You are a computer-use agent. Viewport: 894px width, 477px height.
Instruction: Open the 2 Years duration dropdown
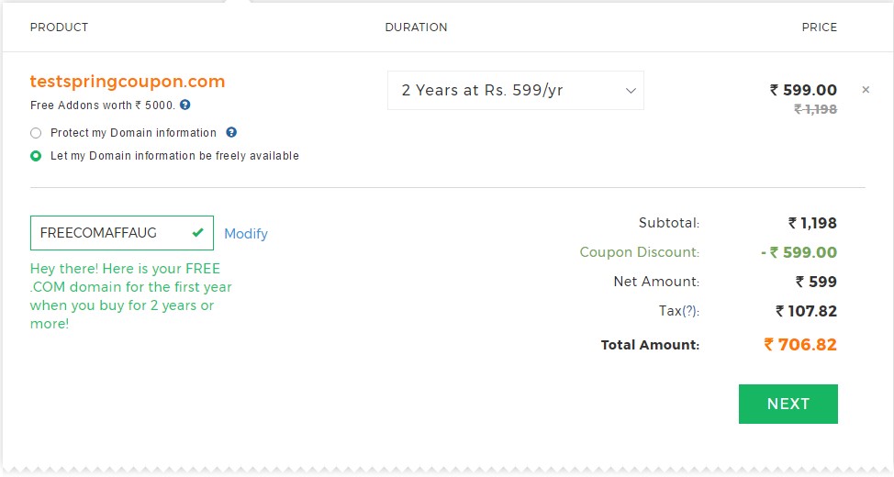(516, 90)
